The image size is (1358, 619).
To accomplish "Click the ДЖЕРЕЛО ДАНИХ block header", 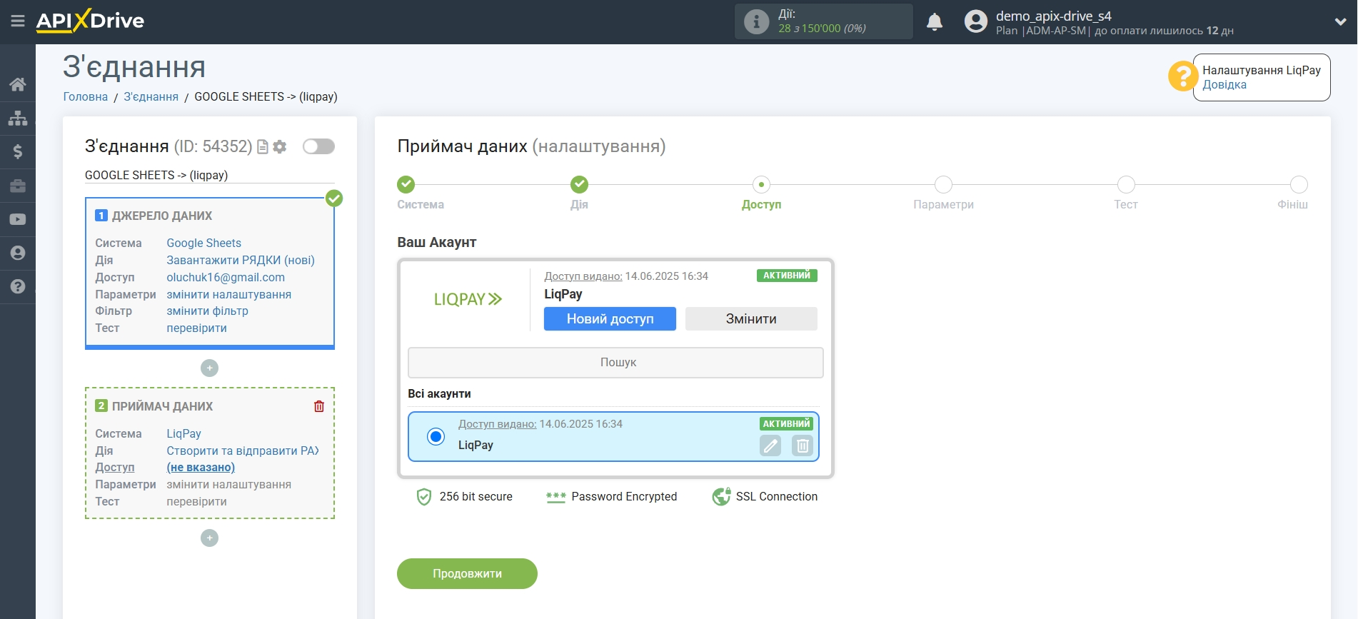I will pyautogui.click(x=162, y=216).
